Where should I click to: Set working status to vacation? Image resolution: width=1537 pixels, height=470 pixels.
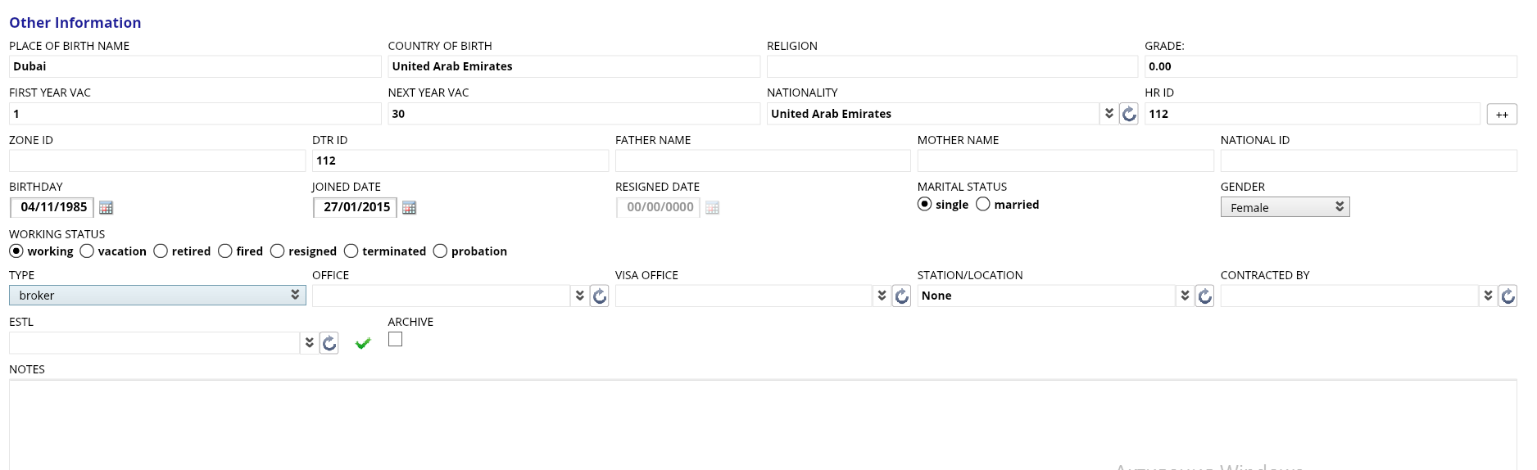(87, 251)
